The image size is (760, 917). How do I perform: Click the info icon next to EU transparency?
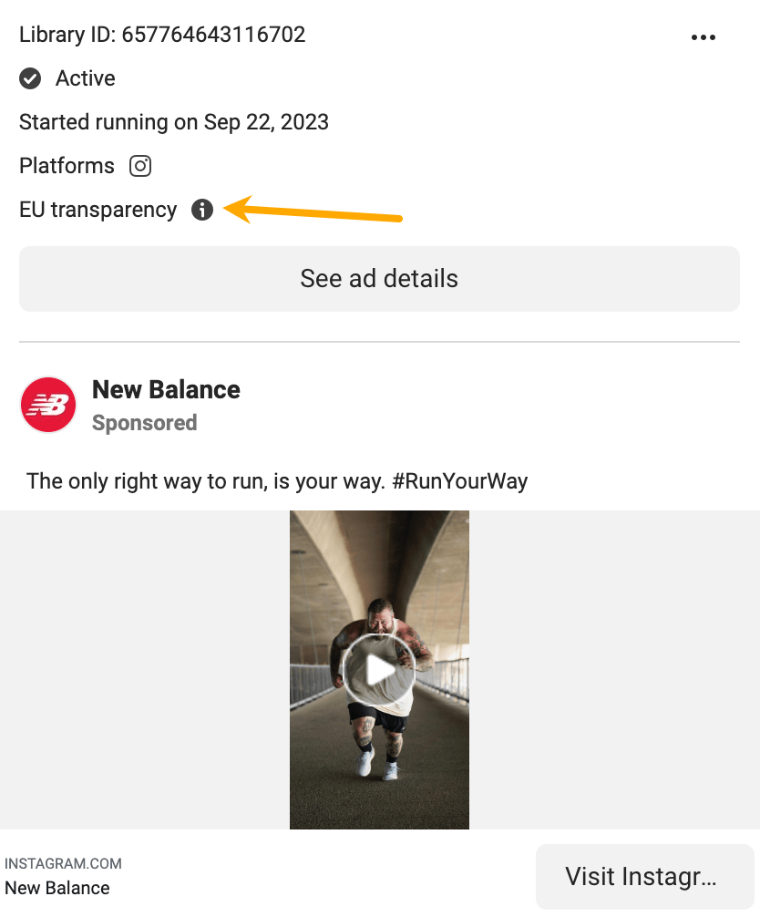click(x=202, y=210)
